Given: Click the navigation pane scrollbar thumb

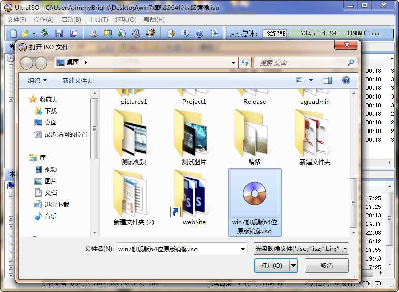Looking at the screenshot, I should [95, 128].
